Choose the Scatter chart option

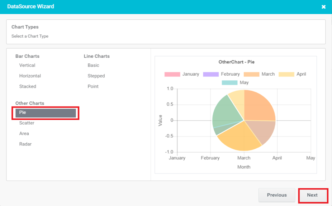tap(27, 123)
